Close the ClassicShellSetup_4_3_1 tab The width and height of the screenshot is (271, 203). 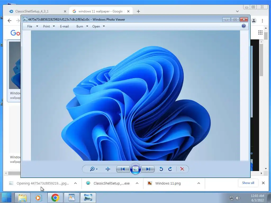pos(65,11)
